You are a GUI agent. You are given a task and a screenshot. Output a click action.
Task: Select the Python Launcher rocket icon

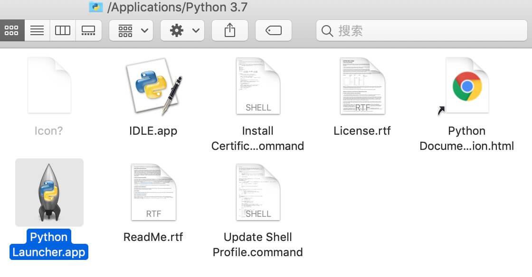pyautogui.click(x=49, y=193)
